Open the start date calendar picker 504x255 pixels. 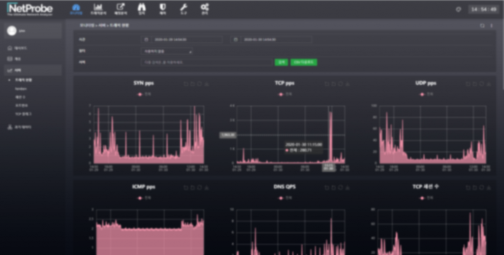click(x=146, y=39)
